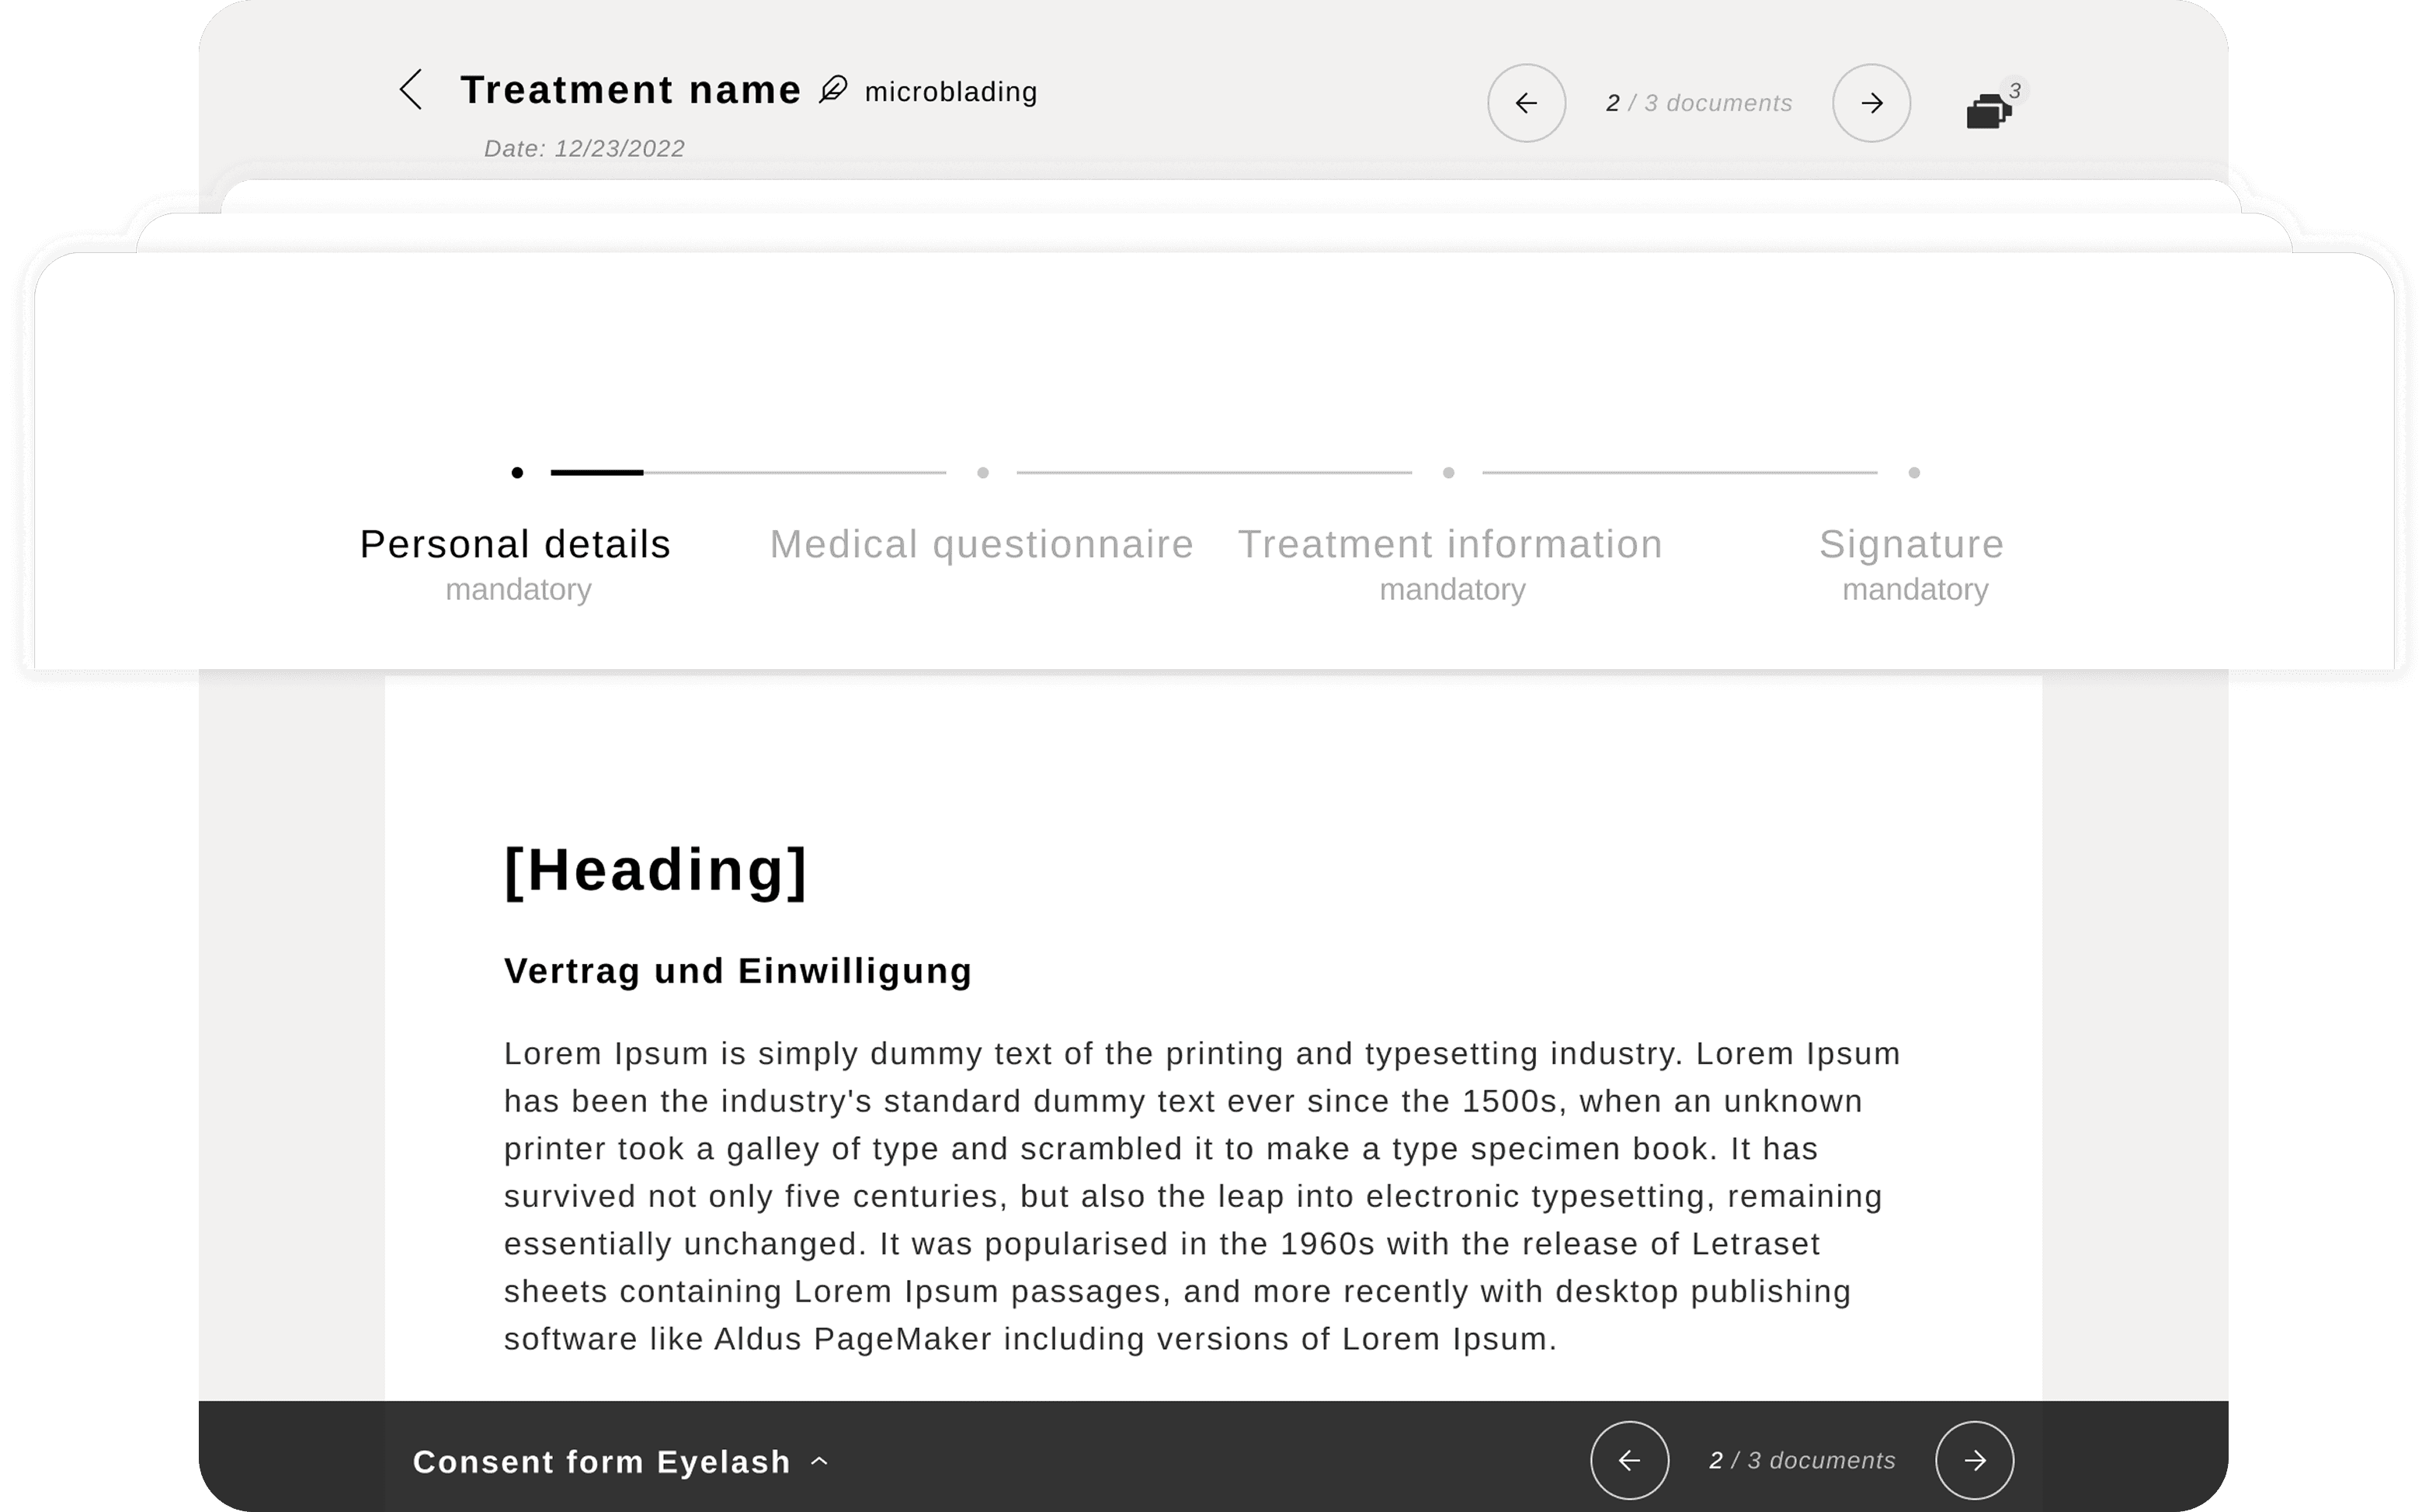Click the Treatment information progress dot
The image size is (2429, 1512).
click(1447, 472)
